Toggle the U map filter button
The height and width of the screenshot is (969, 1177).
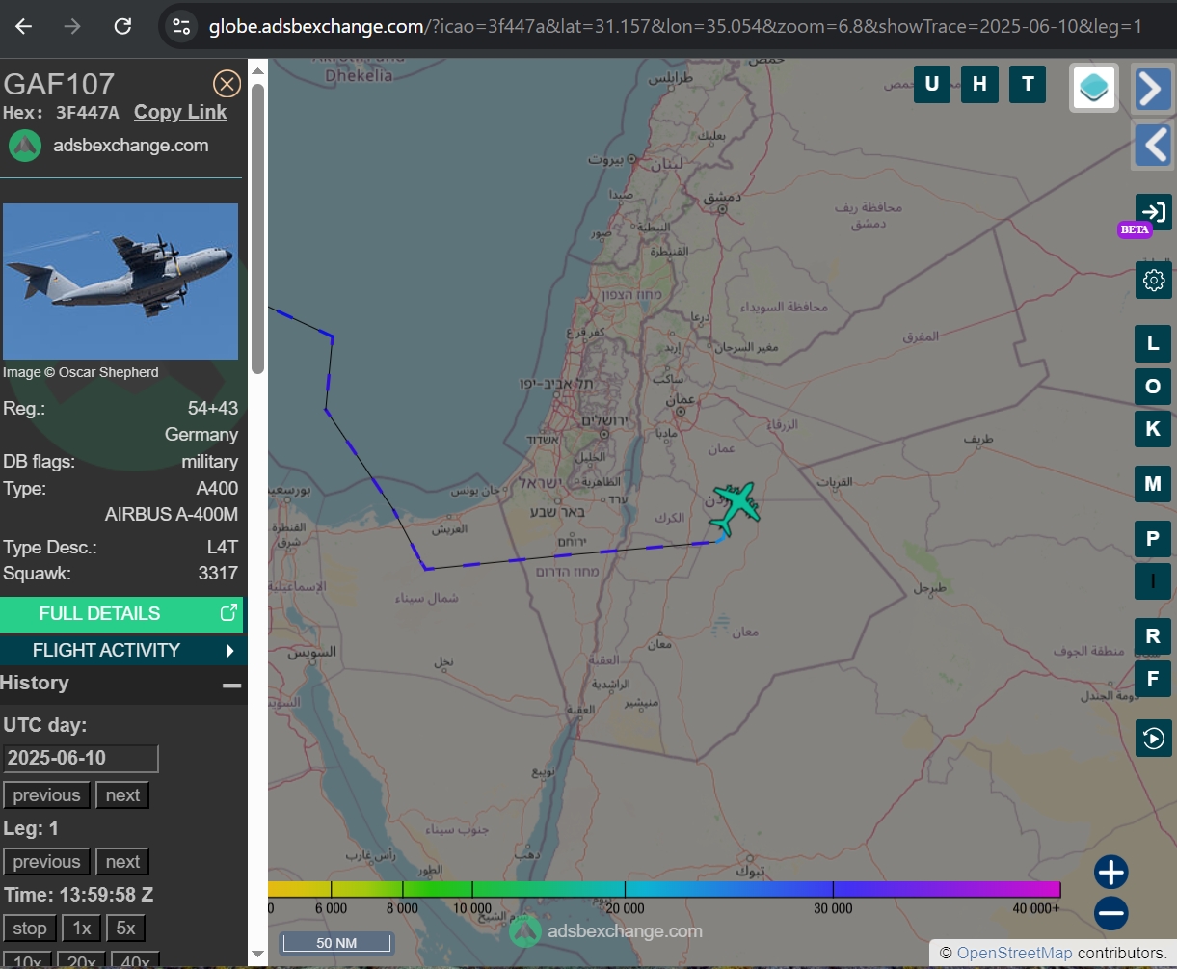(x=931, y=84)
